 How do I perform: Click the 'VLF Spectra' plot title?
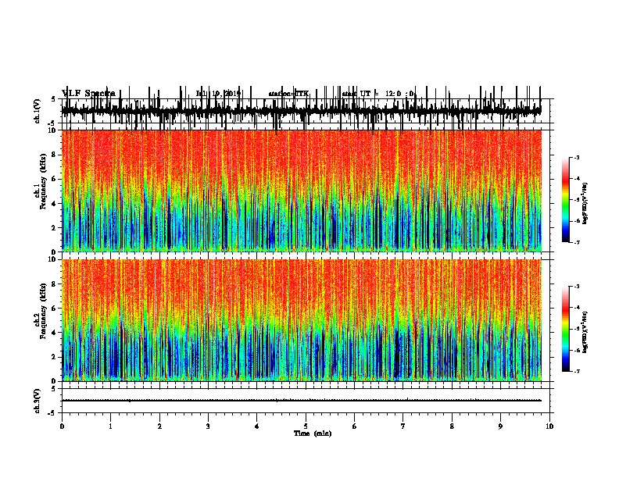pyautogui.click(x=88, y=94)
